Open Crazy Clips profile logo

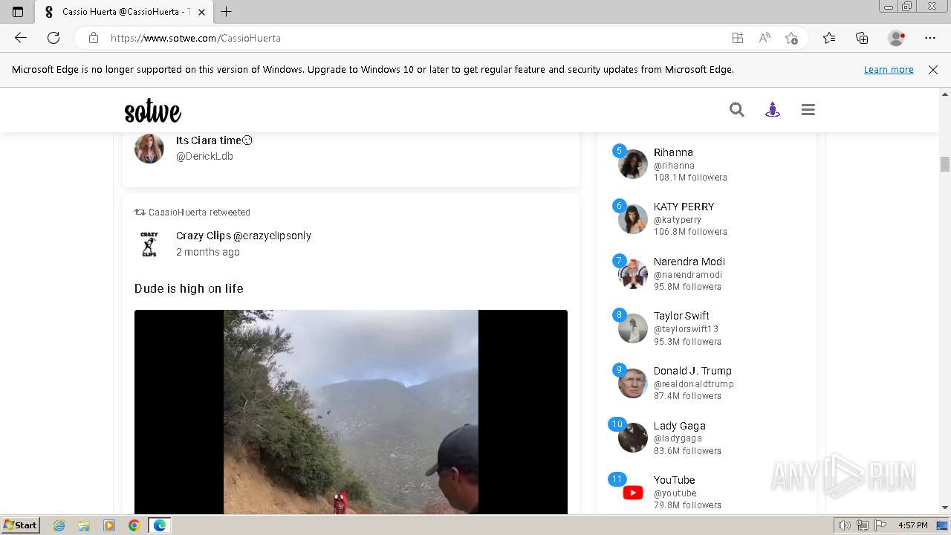pos(149,244)
